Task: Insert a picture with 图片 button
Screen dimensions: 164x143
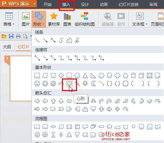Action: [26, 19]
